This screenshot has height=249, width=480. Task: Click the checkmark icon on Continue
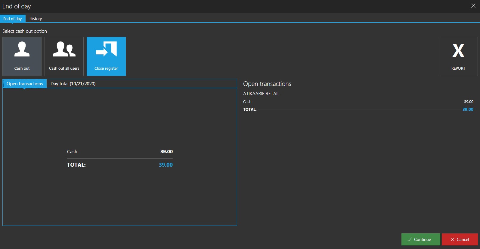coord(409,239)
